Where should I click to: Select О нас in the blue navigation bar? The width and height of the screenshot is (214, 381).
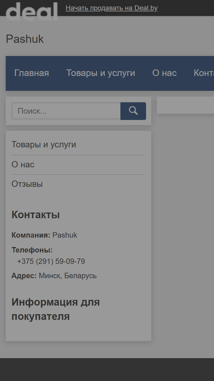[165, 73]
